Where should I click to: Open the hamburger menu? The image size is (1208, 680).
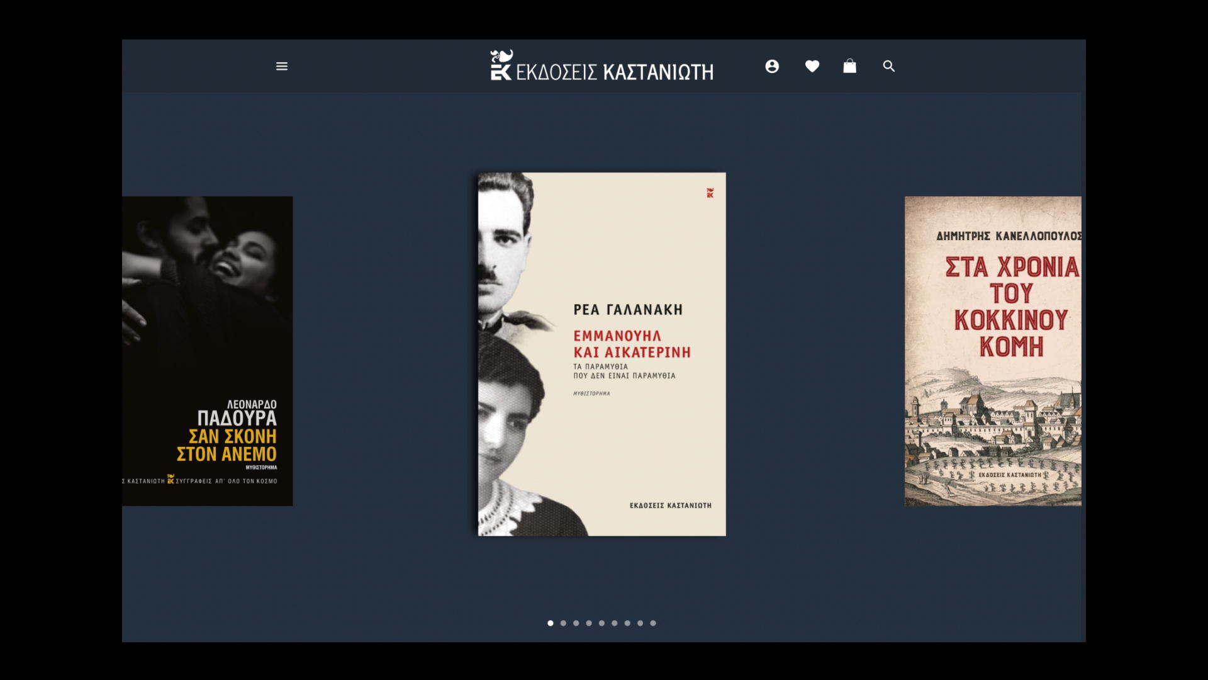point(282,66)
